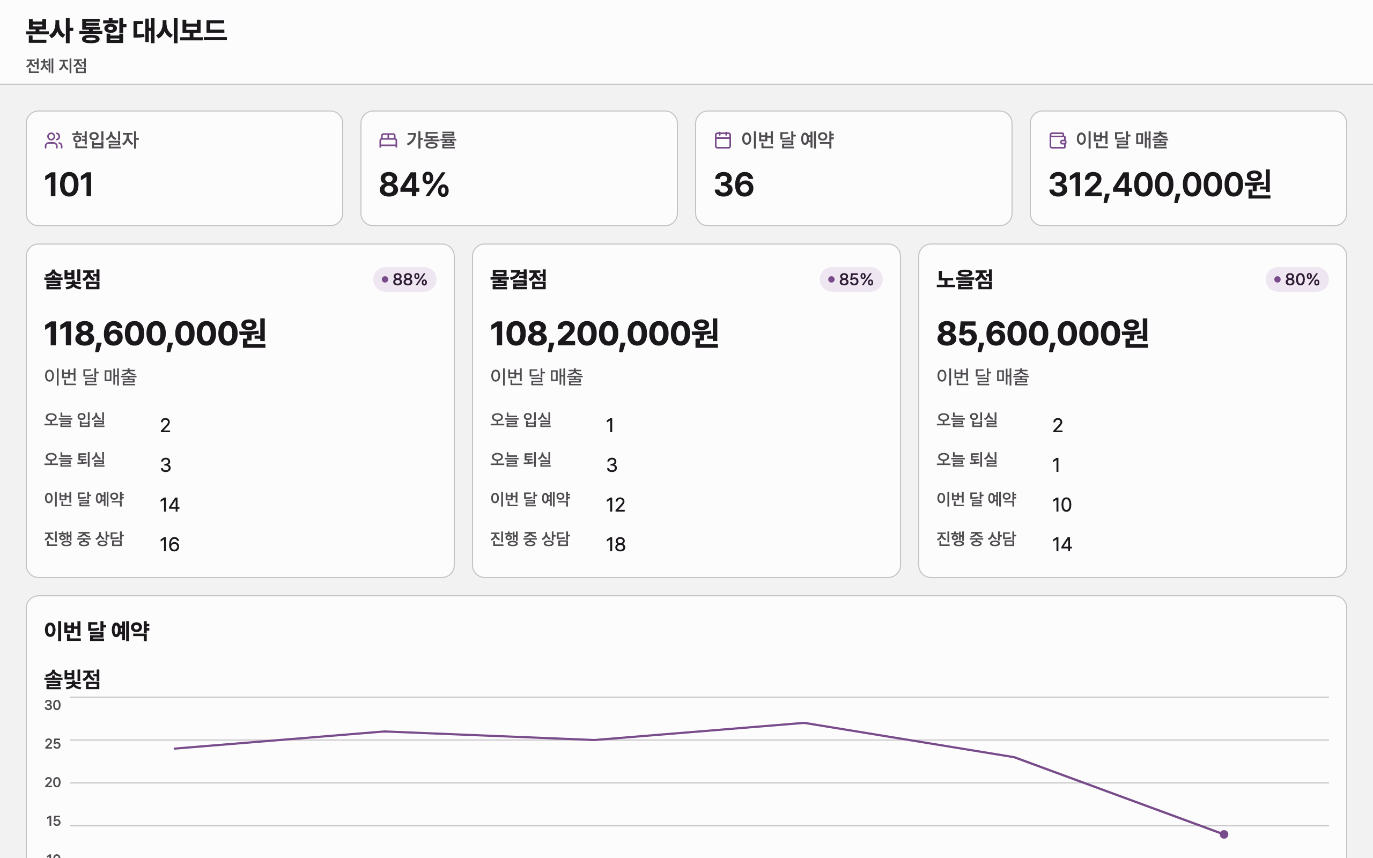1373x858 pixels.
Task: Click 노을점 오늘 입실 row label
Action: click(967, 420)
